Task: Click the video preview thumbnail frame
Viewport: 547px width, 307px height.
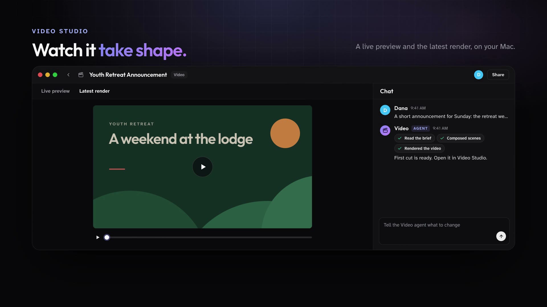Action: tap(203, 167)
